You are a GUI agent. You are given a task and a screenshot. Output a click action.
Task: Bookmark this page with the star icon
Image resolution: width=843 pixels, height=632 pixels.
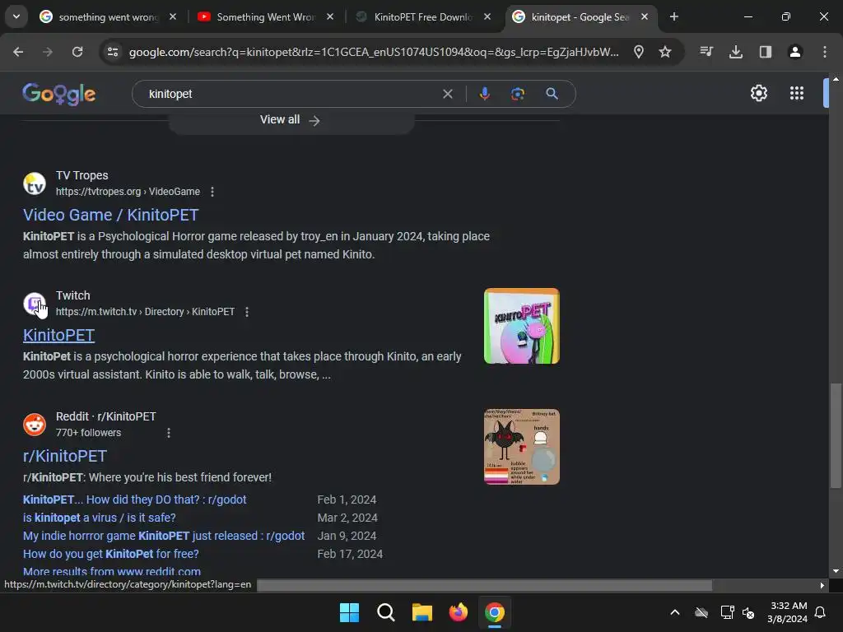tap(665, 52)
